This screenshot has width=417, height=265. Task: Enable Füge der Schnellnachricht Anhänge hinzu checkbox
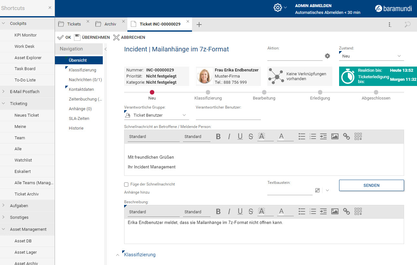(x=126, y=184)
